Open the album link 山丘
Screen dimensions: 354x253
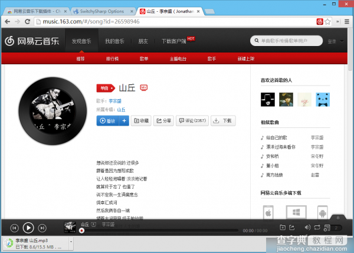[121, 110]
